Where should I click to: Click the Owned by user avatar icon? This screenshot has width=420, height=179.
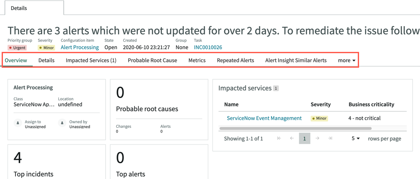click(62, 123)
